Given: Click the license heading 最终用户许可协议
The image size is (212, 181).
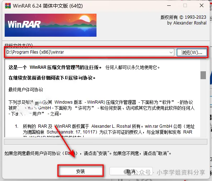Looking at the screenshot, I should (x=26, y=90).
